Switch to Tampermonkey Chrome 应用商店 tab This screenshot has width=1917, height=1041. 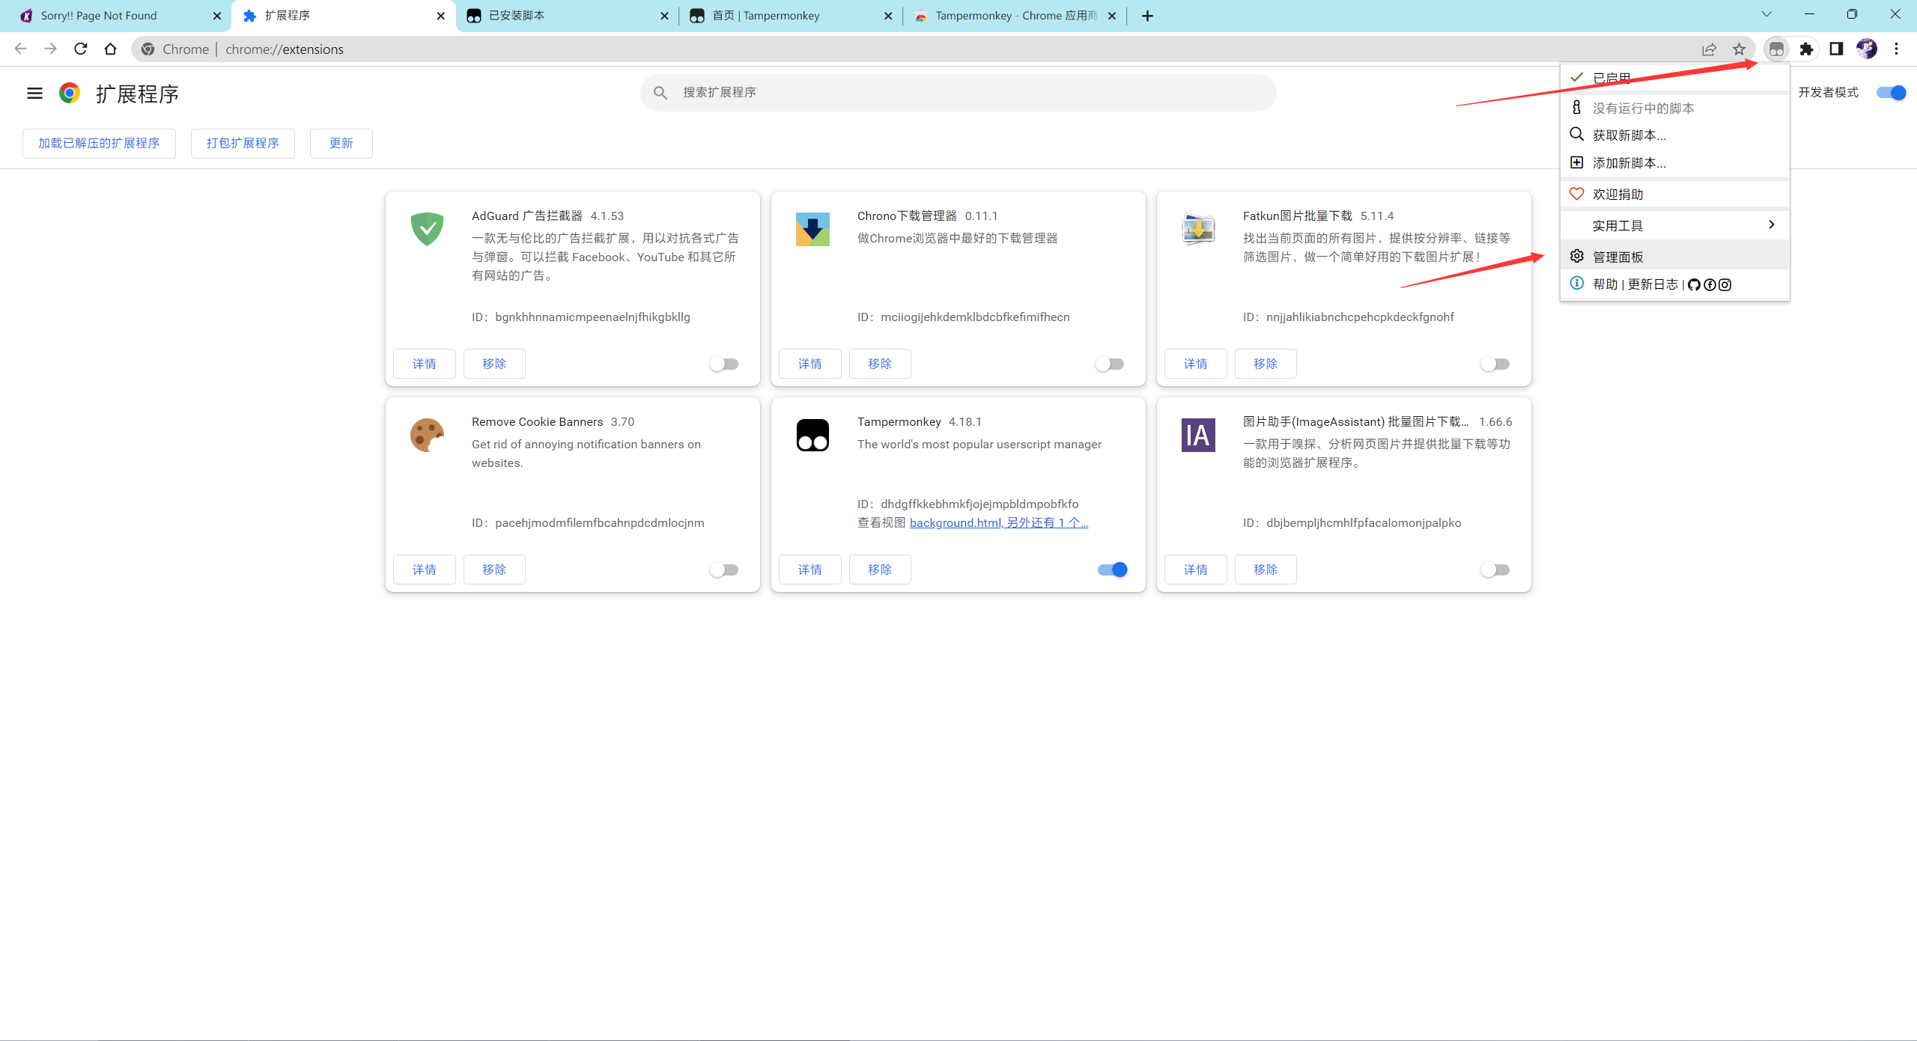[x=1014, y=16]
